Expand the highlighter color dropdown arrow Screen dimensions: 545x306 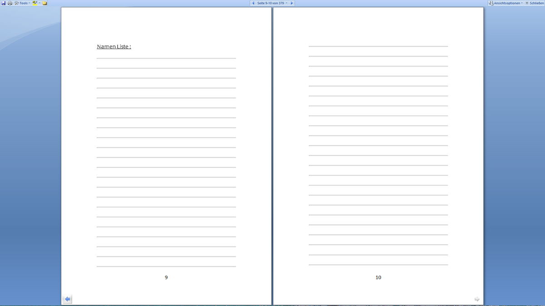coord(40,3)
